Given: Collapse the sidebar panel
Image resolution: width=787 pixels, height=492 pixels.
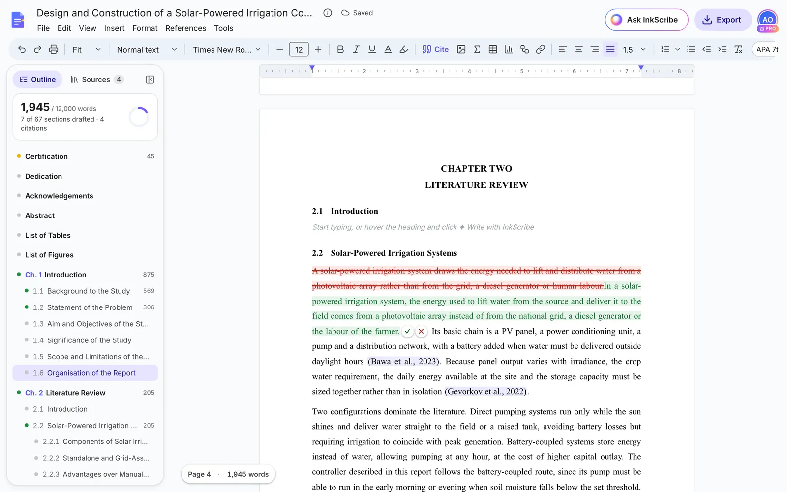Looking at the screenshot, I should (150, 79).
